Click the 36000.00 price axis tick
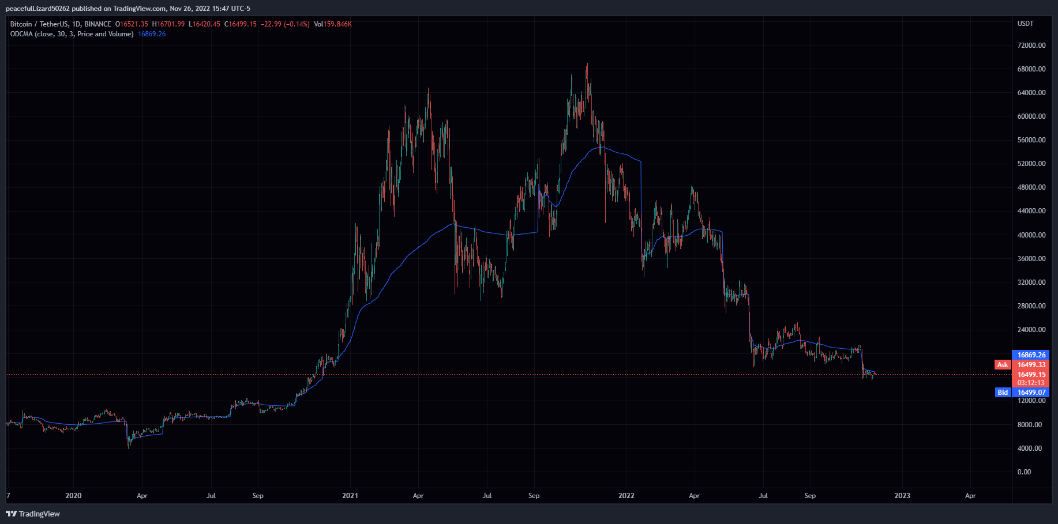 pyautogui.click(x=1031, y=259)
